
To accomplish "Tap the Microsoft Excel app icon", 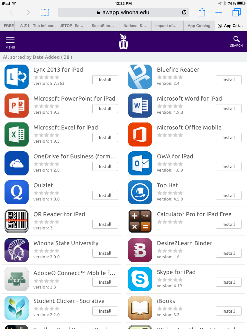I will (x=16, y=134).
